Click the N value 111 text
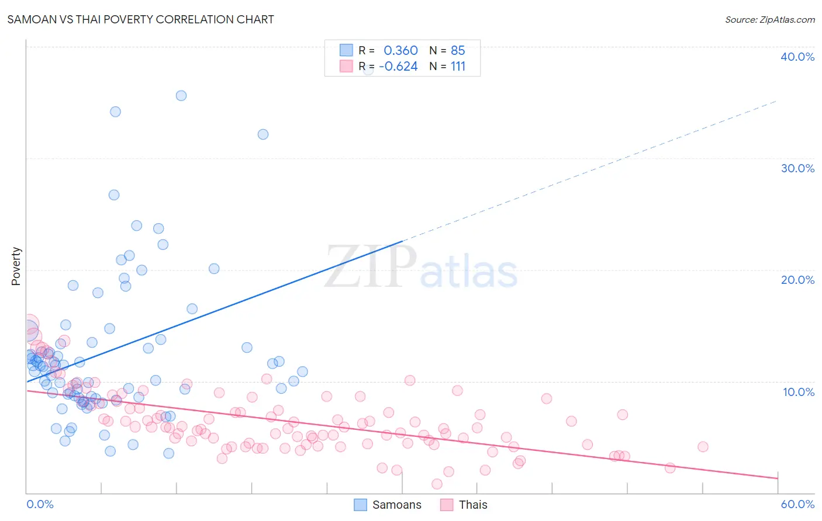Screen dimensions: 822x521 (458, 66)
